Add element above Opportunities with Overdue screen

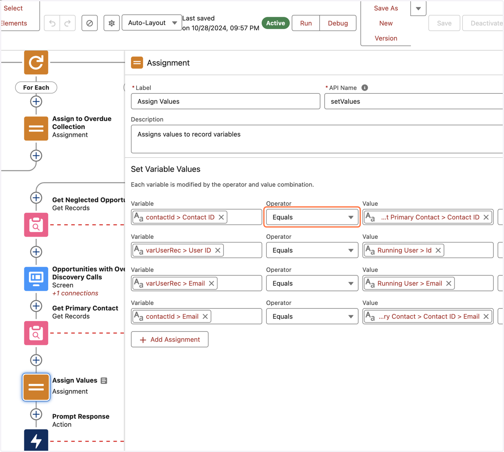tap(36, 252)
